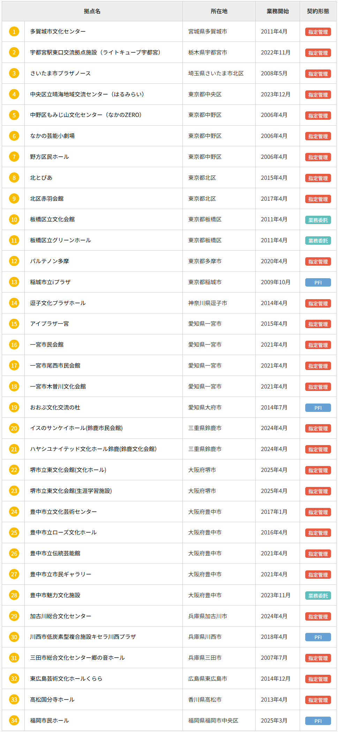This screenshot has width=338, height=732.
Task: Click the yellow number 1 badge
Action: coord(14,32)
